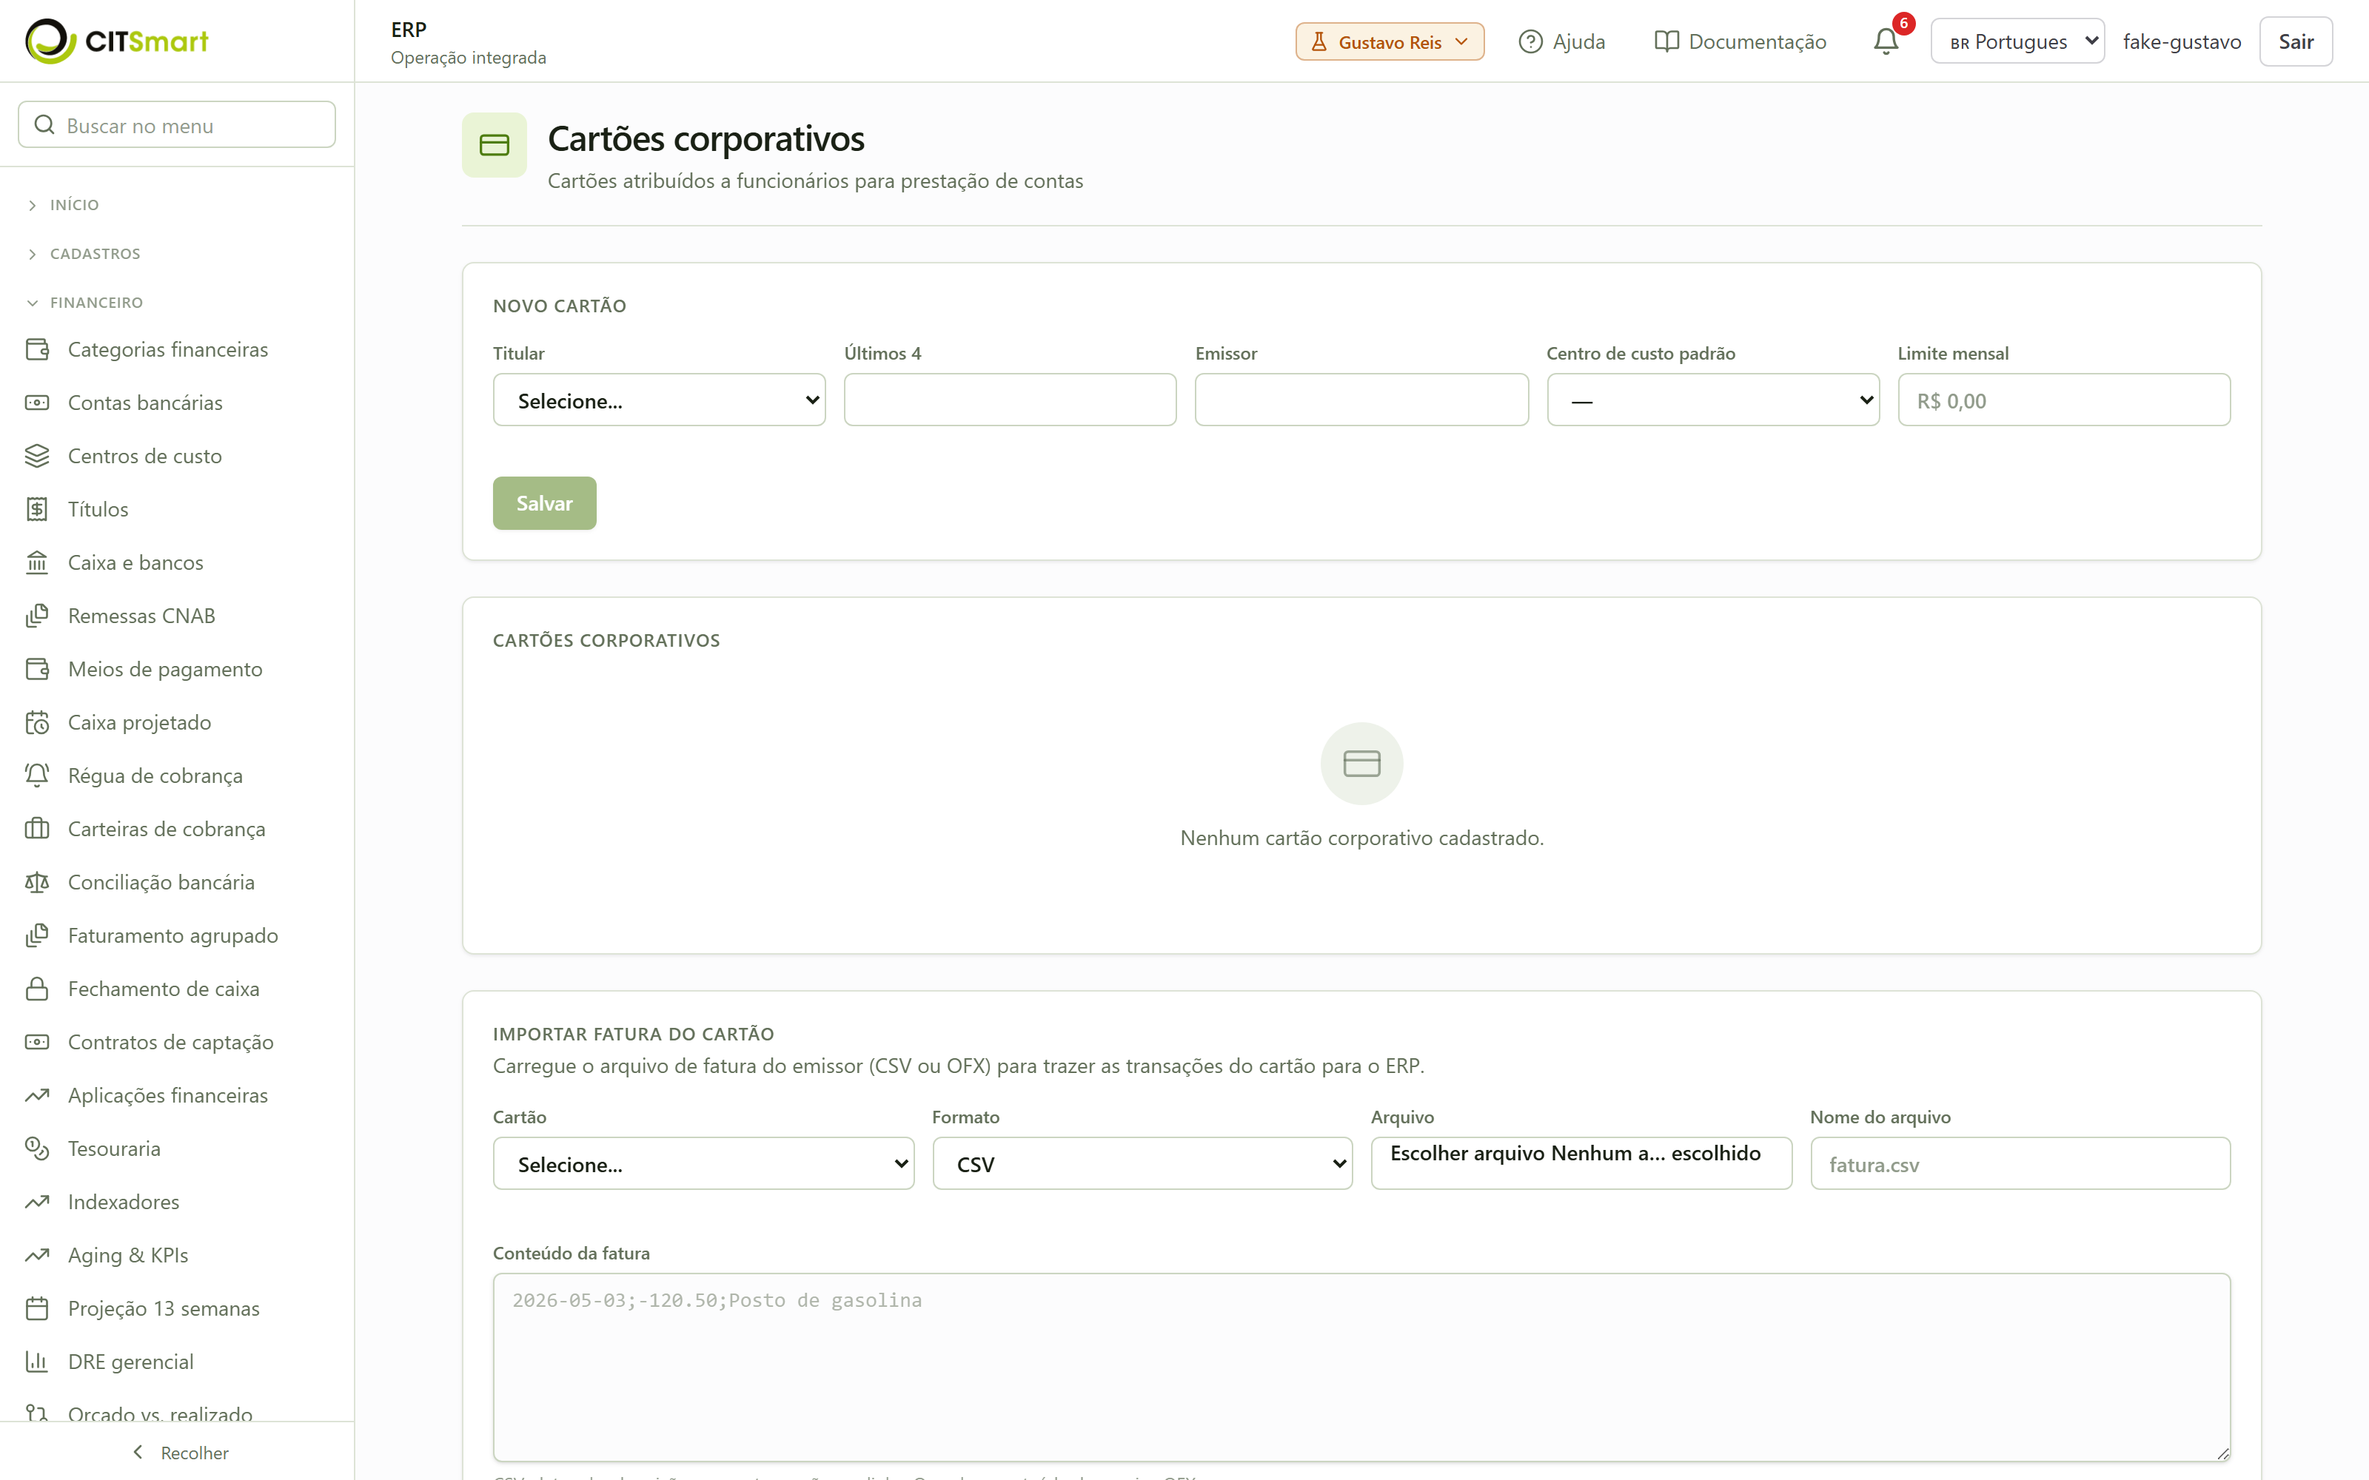Focus the Buscar no menu search field
Screen dimensions: 2369x1480
click(x=176, y=124)
